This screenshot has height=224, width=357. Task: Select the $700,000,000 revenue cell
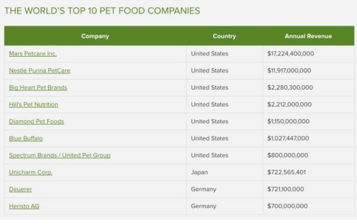[287, 206]
